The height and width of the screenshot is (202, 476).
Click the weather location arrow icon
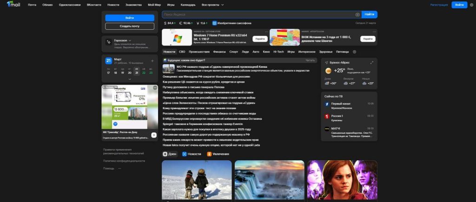326,63
